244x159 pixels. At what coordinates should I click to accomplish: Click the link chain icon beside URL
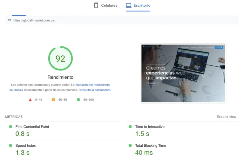click(x=10, y=20)
